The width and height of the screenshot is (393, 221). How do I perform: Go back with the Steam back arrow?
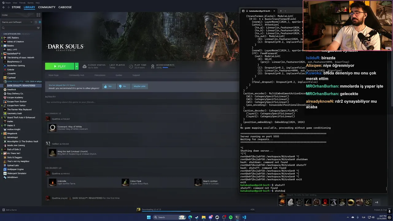[x=3, y=7]
